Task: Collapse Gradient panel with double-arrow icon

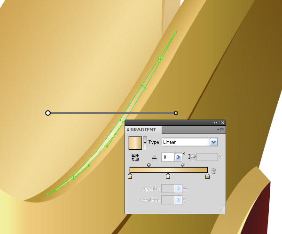Action: pyautogui.click(x=215, y=123)
